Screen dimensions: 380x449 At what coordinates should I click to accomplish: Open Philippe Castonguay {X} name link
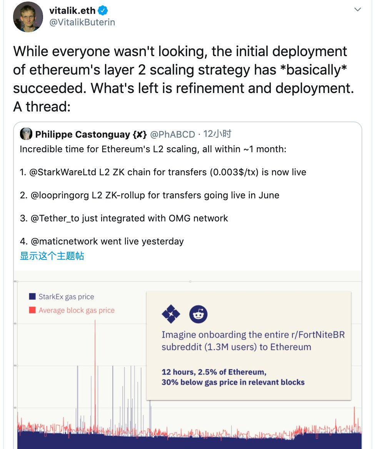pos(91,134)
